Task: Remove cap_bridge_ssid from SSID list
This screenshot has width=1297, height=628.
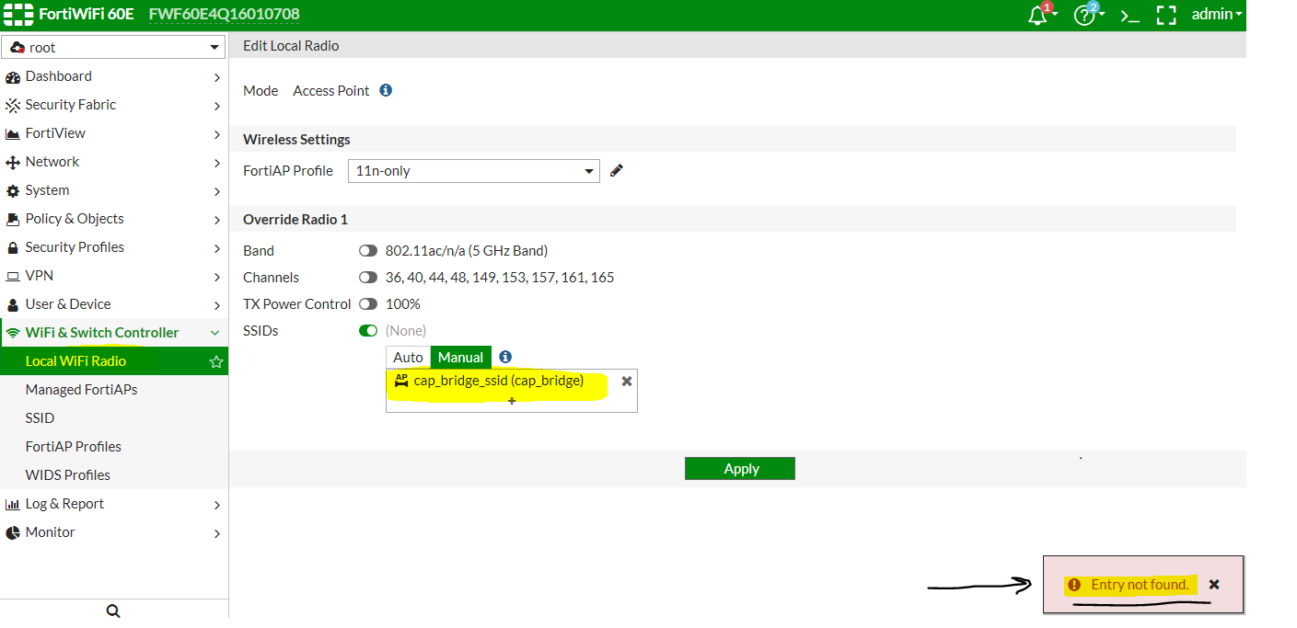Action: 627,381
